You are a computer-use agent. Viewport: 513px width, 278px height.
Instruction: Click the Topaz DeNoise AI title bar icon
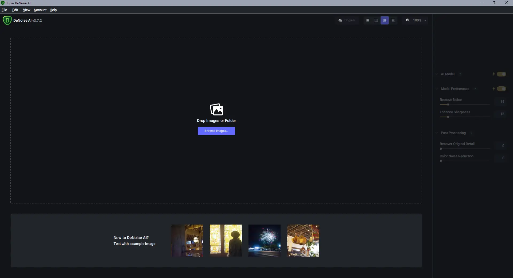coord(3,3)
